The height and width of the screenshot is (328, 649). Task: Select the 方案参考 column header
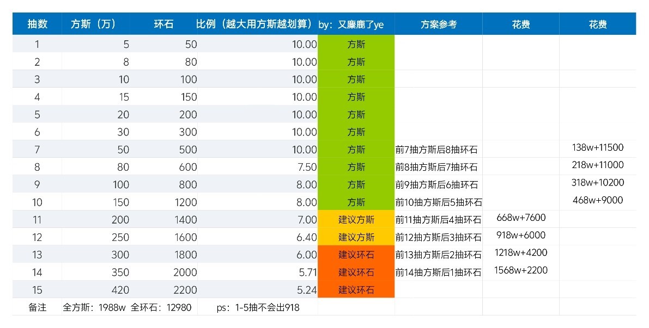pyautogui.click(x=439, y=24)
